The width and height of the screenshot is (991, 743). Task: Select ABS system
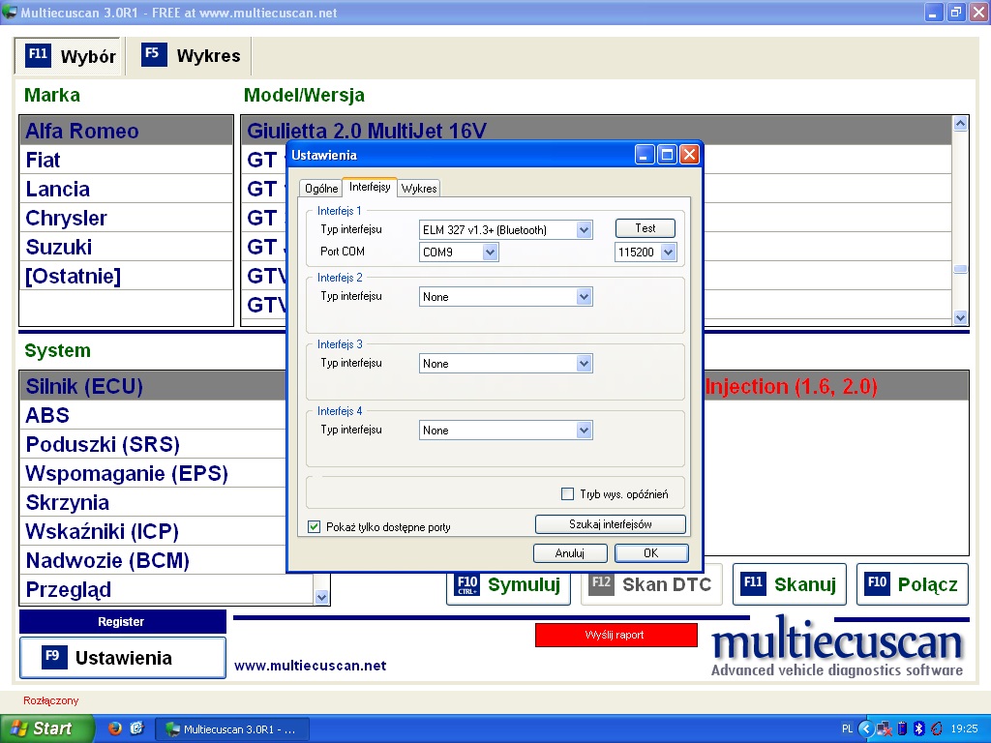click(154, 415)
